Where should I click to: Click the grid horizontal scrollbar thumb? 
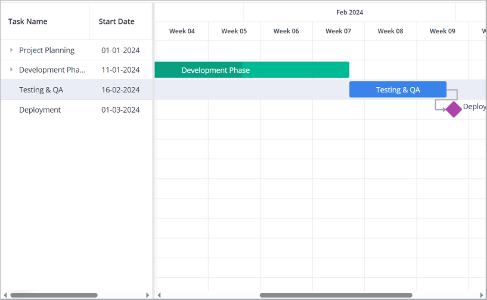click(x=54, y=295)
